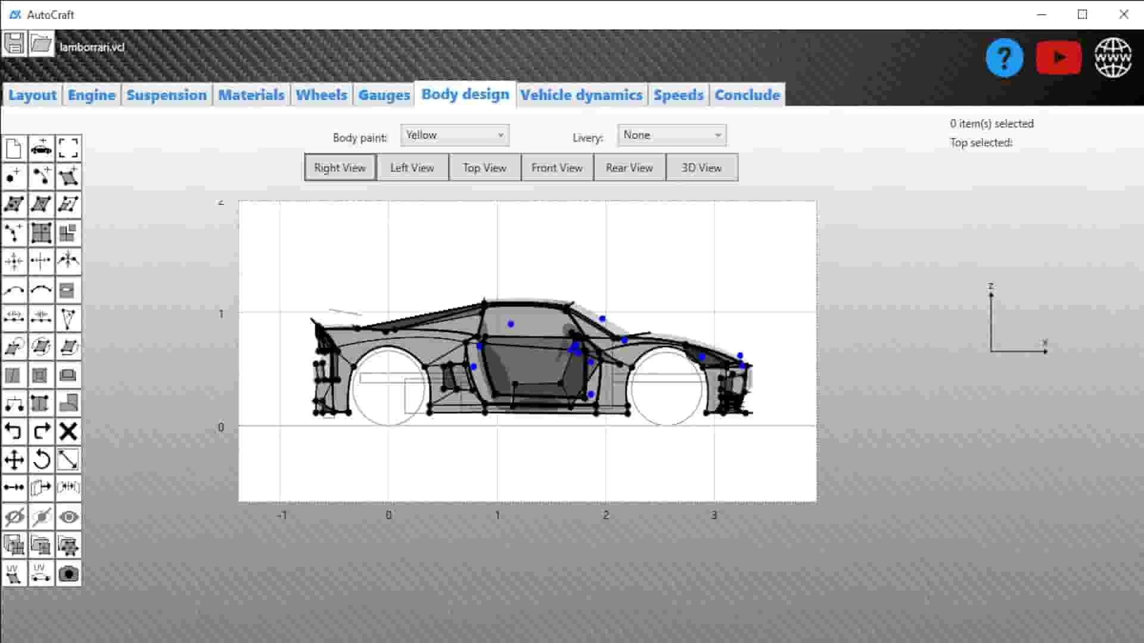Click the YouTube help link

click(1059, 57)
